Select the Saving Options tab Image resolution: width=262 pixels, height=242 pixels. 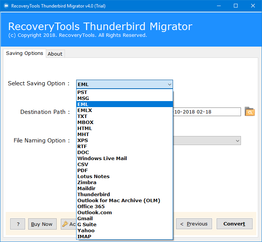[x=24, y=53]
